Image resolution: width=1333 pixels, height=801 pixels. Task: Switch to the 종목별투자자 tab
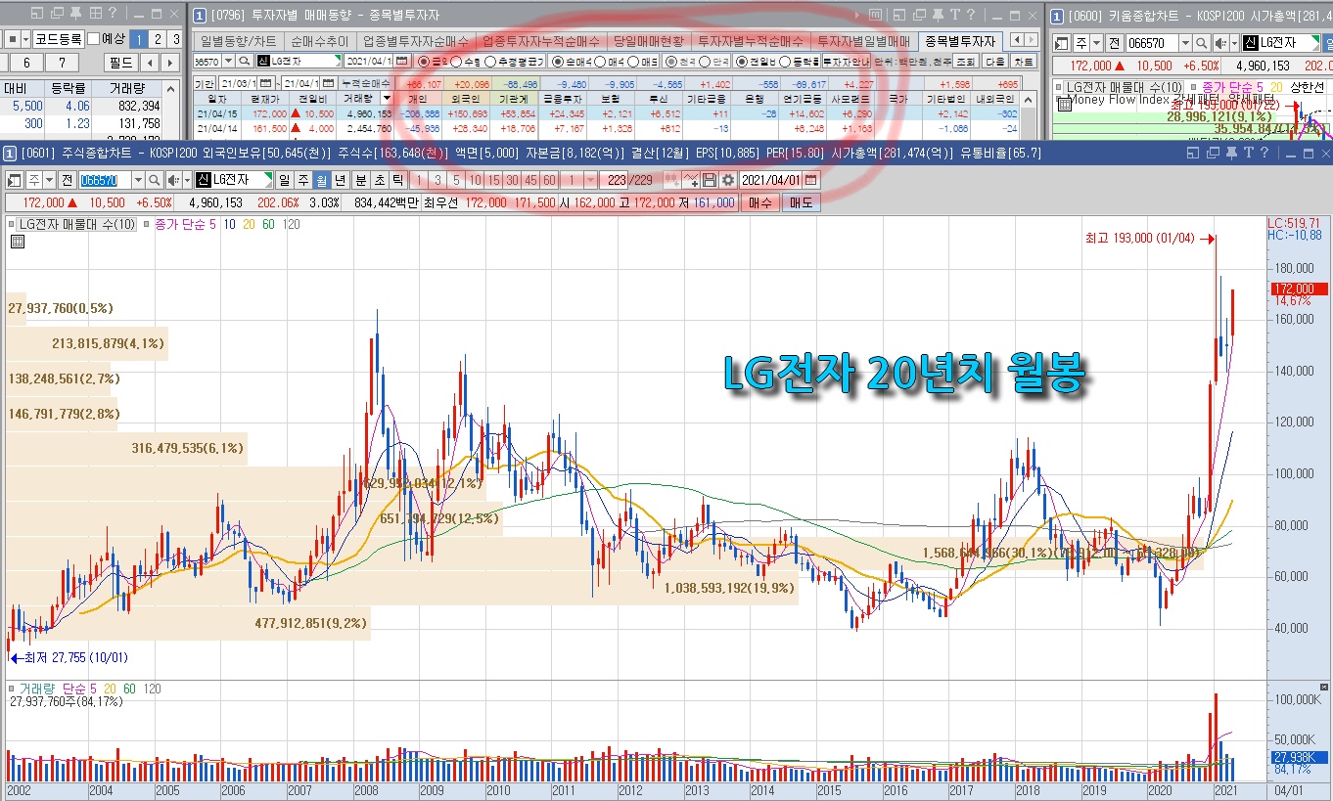pos(960,41)
